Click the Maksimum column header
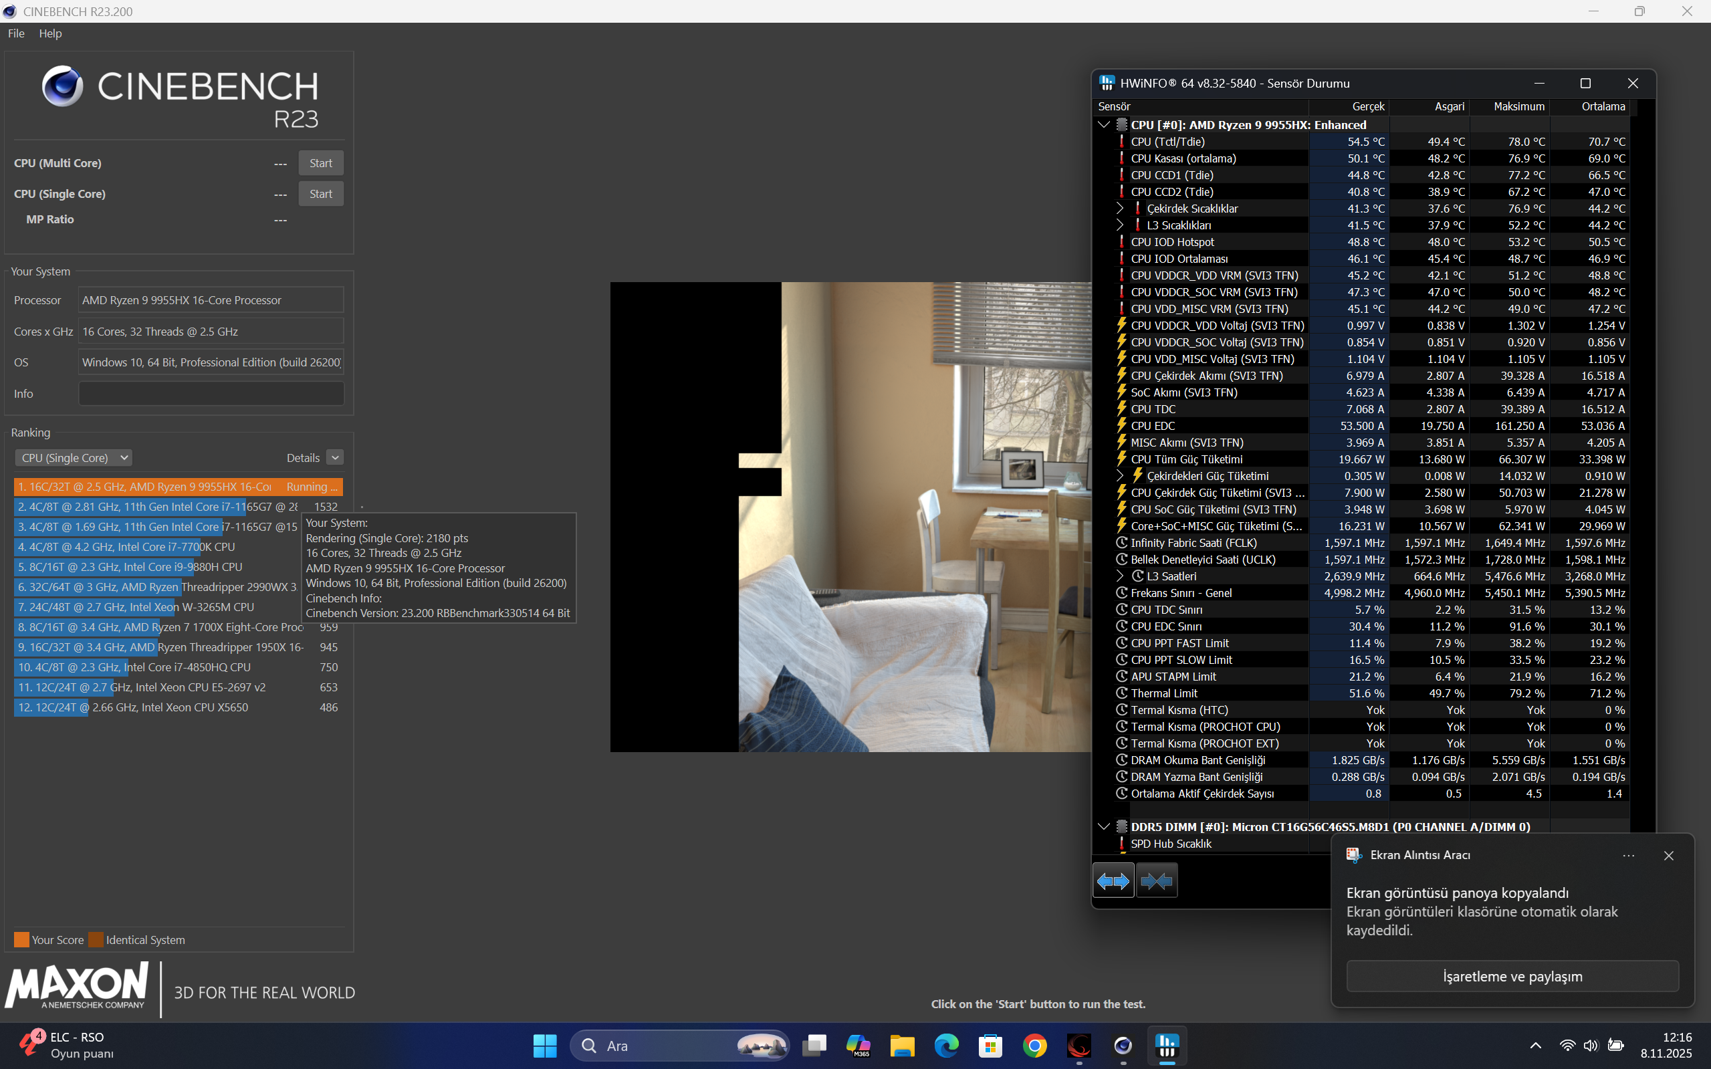 (1510, 107)
